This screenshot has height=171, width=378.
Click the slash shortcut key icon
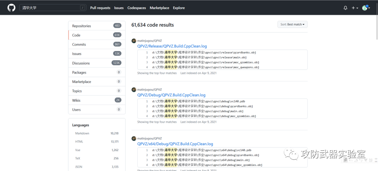pos(83,8)
